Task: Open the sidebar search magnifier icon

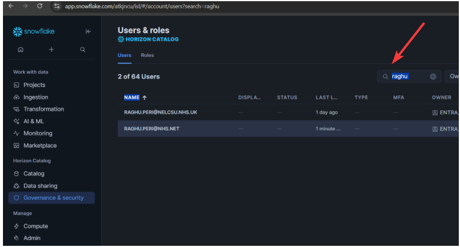Action: [x=83, y=50]
